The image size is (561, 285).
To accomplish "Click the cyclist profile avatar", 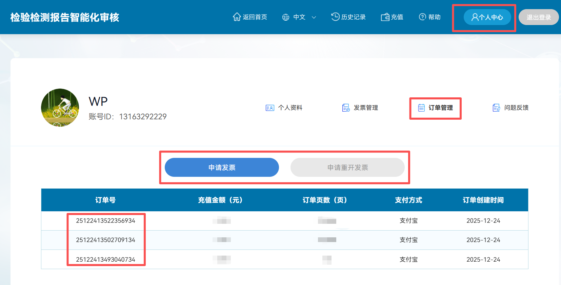I will [60, 108].
